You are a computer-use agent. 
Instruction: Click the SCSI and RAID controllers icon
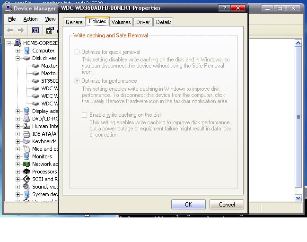(26, 179)
